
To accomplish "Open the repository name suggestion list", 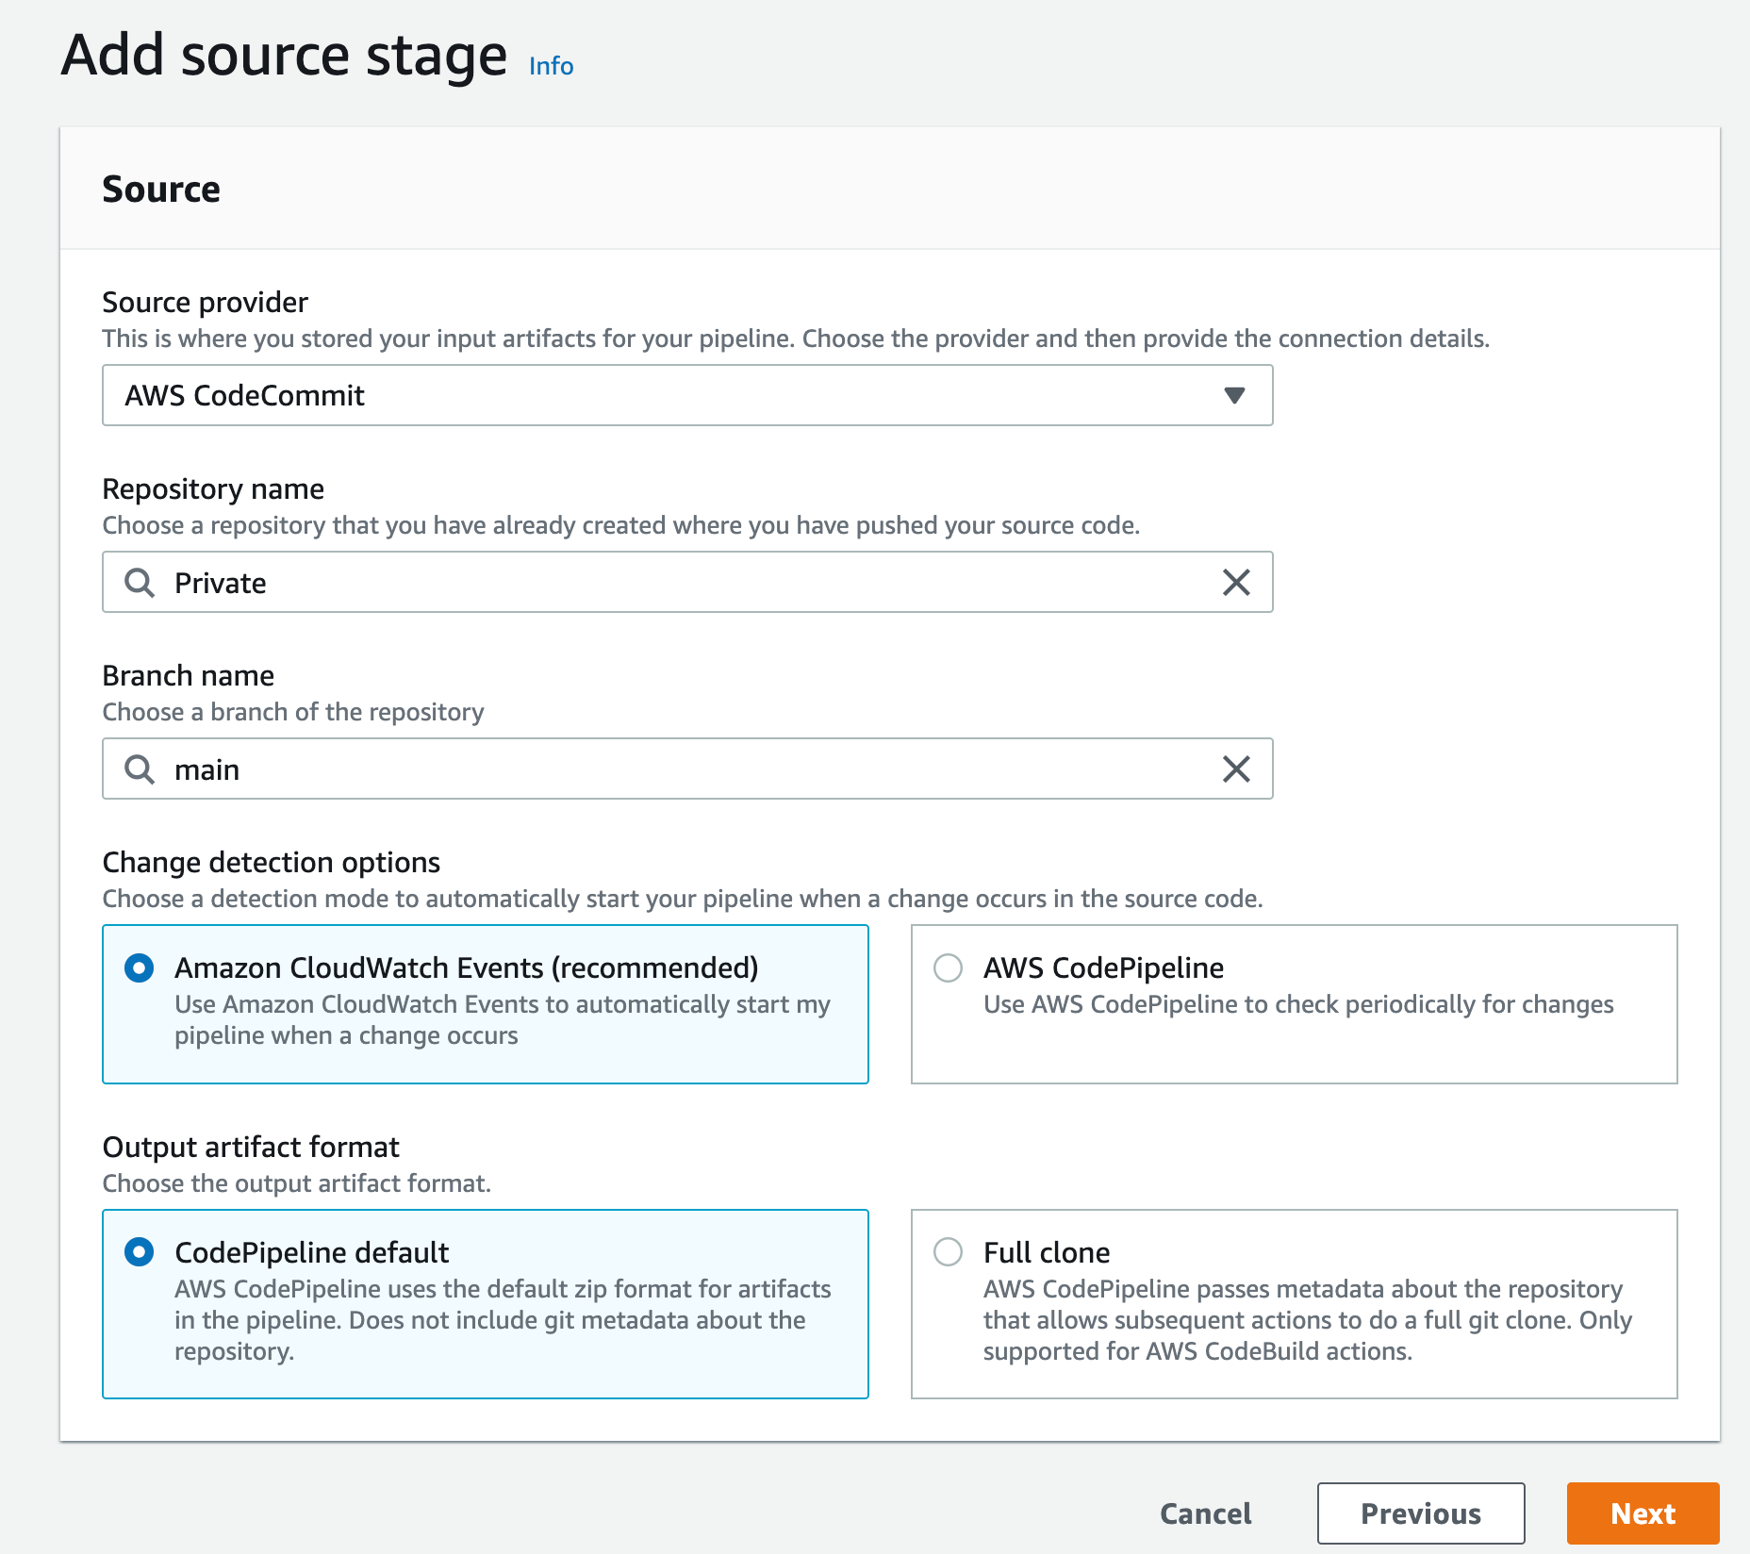I will (660, 583).
